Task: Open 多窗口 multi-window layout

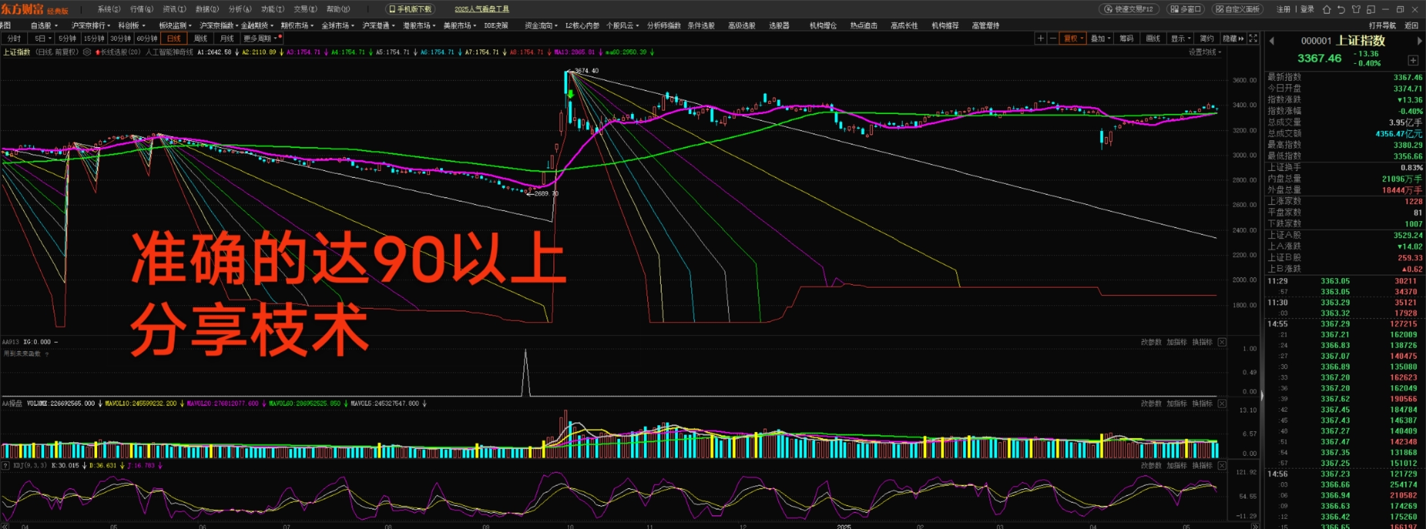Action: pyautogui.click(x=1185, y=9)
